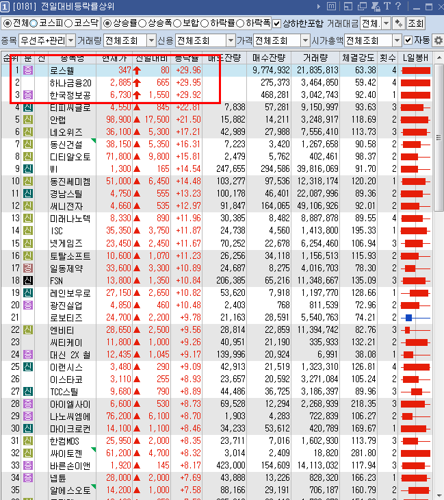Click the right-arrow play icon in title bar
444x500 pixels.
[319, 6]
